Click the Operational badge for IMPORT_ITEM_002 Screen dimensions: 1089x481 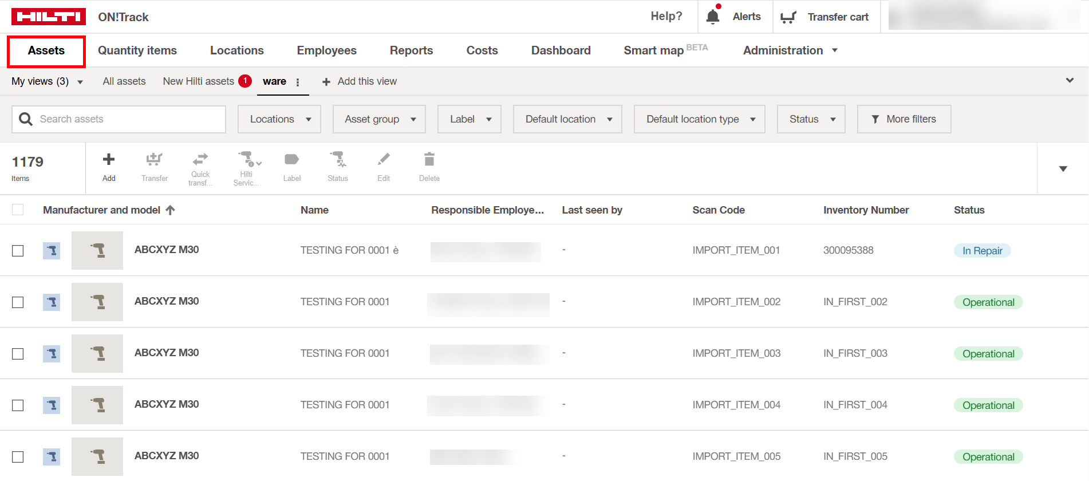pyautogui.click(x=988, y=302)
